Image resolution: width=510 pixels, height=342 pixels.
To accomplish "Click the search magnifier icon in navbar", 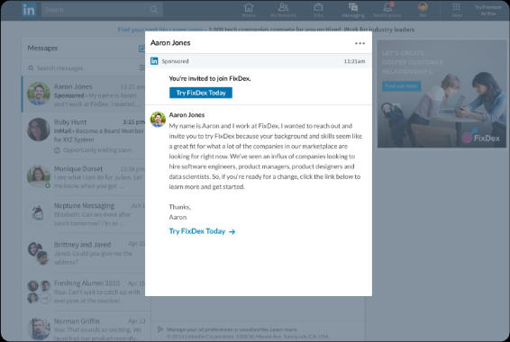I will tap(154, 10).
